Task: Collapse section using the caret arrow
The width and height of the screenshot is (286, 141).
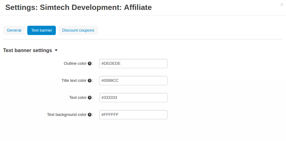Action: pos(56,51)
